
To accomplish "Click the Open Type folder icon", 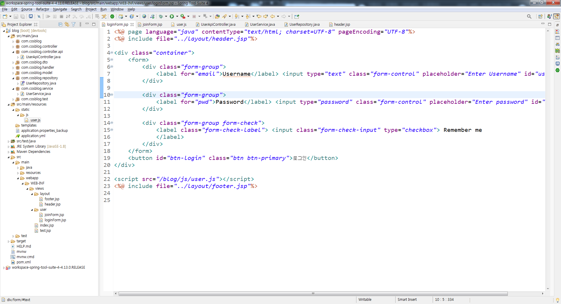I will tap(217, 16).
